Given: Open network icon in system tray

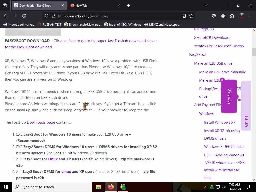Looking at the screenshot, I should point(218,187).
